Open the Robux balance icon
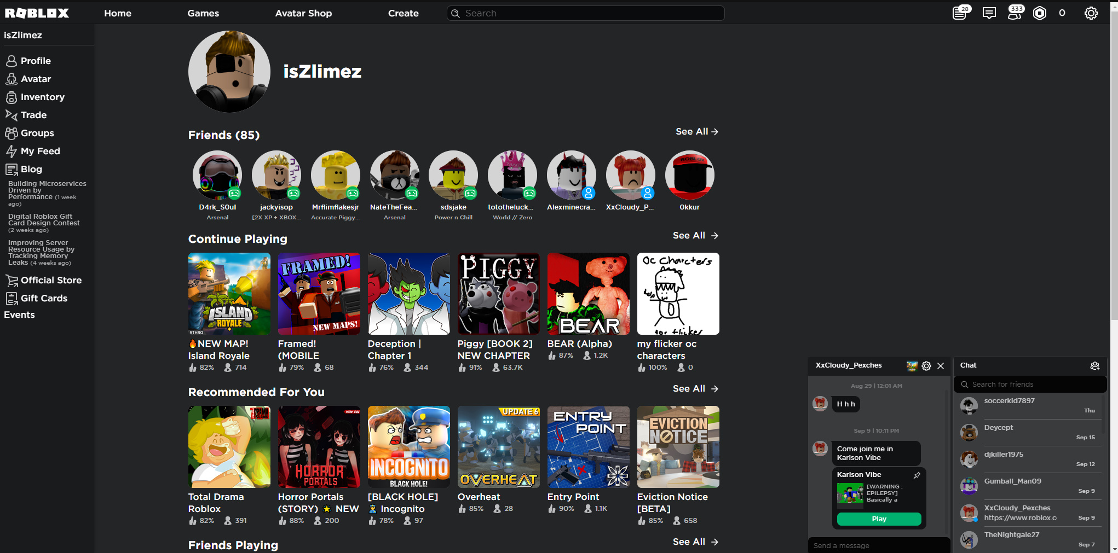 click(x=1039, y=13)
